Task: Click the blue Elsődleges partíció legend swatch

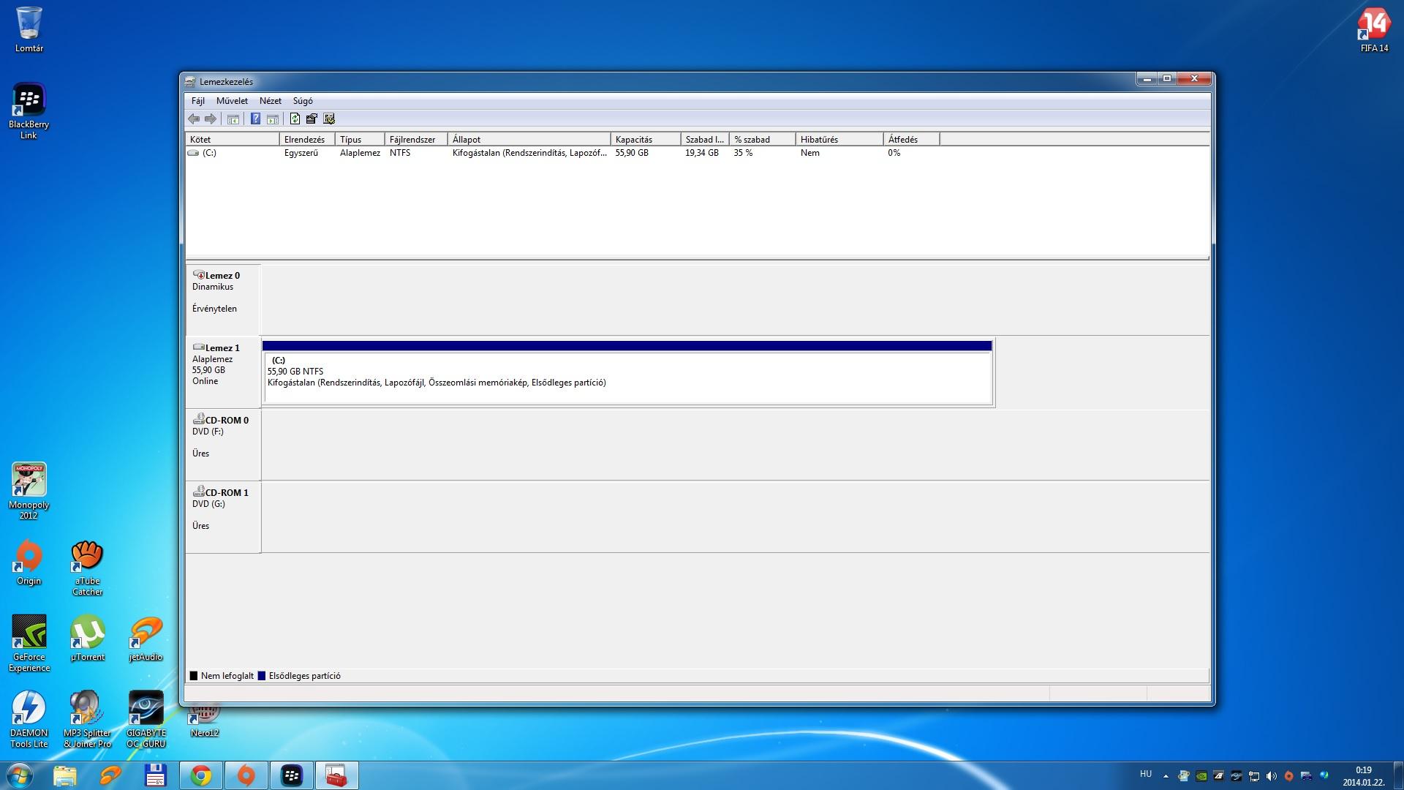Action: tap(262, 676)
